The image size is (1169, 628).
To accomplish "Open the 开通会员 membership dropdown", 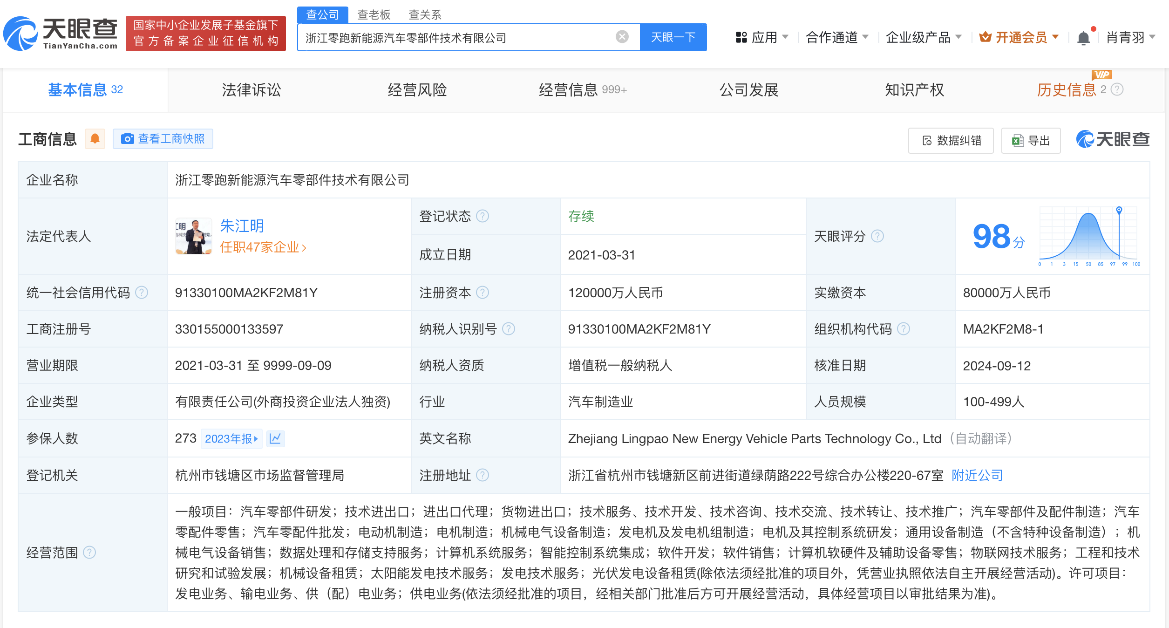I will pyautogui.click(x=1019, y=37).
